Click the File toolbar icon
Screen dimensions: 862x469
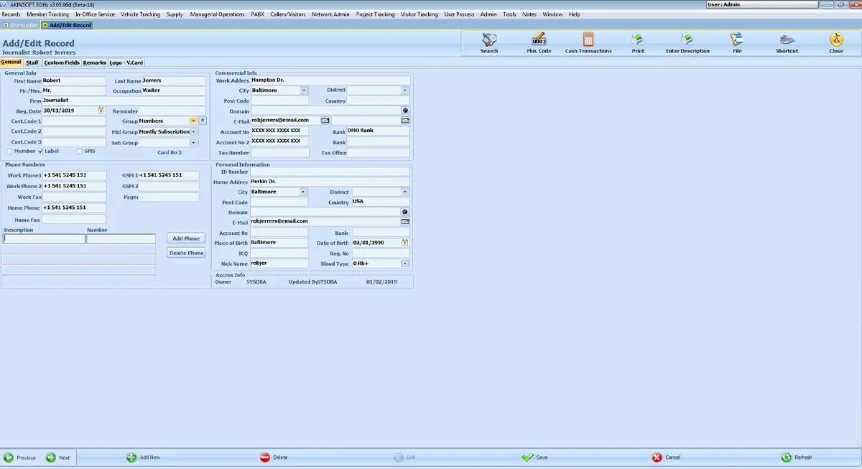tap(737, 43)
